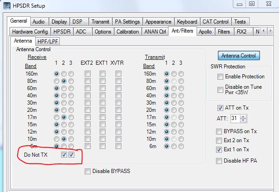Image resolution: width=279 pixels, height=192 pixels.
Task: Open the CAT Control tab
Action: pyautogui.click(x=216, y=22)
